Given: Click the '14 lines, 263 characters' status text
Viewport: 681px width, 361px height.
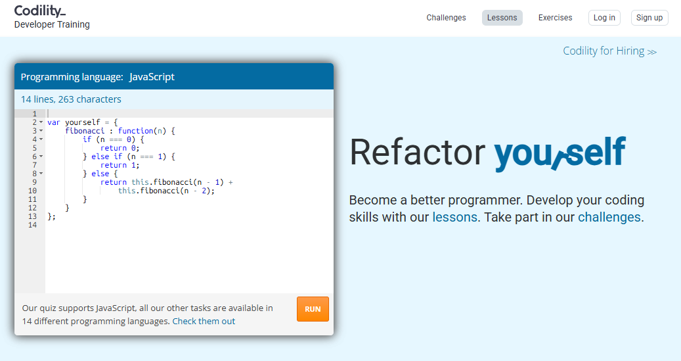Looking at the screenshot, I should click(x=71, y=99).
